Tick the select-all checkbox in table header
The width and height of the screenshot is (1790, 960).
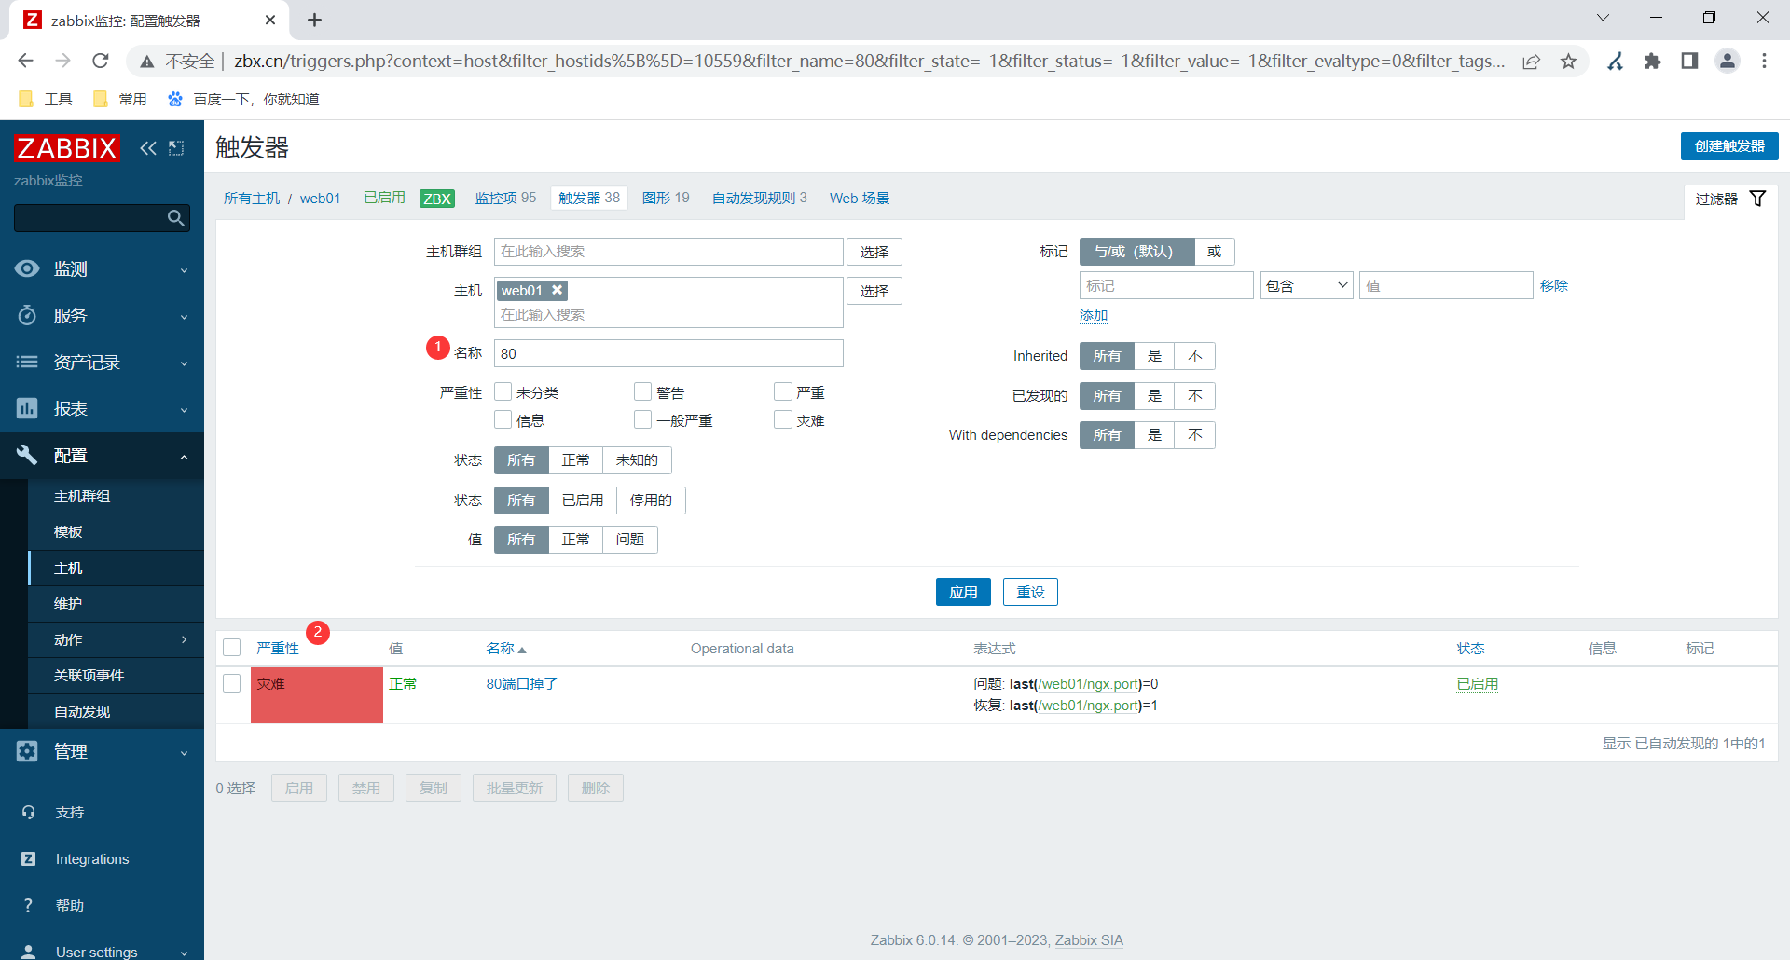[232, 648]
